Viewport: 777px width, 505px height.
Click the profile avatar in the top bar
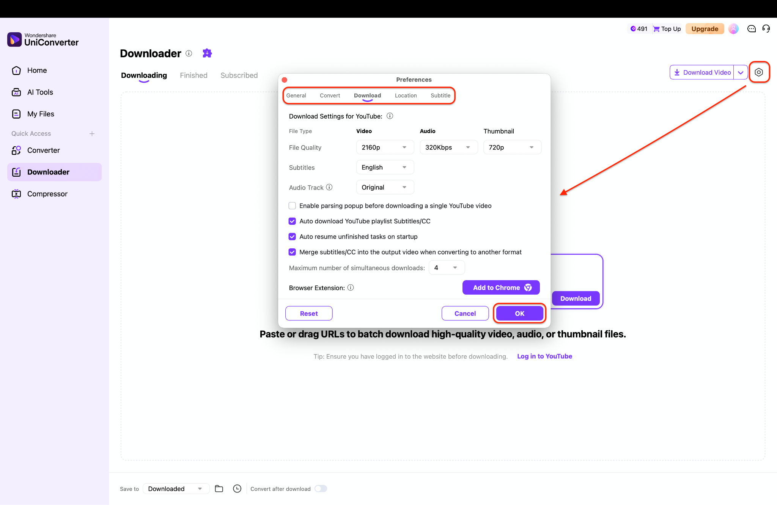[x=733, y=28]
